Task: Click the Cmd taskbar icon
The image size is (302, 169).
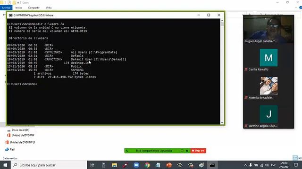Action: (x=212, y=165)
